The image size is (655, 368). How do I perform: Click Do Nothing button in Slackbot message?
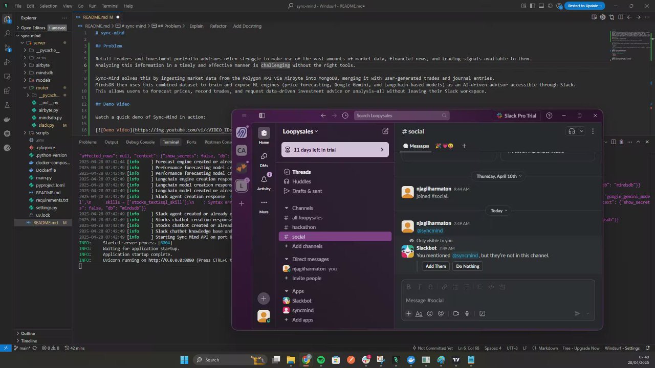(468, 266)
